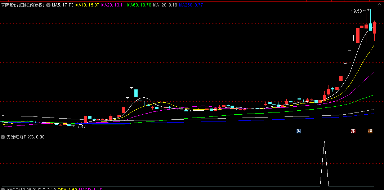
Task: Click the 财 financial marker icon
Action: (x=299, y=131)
